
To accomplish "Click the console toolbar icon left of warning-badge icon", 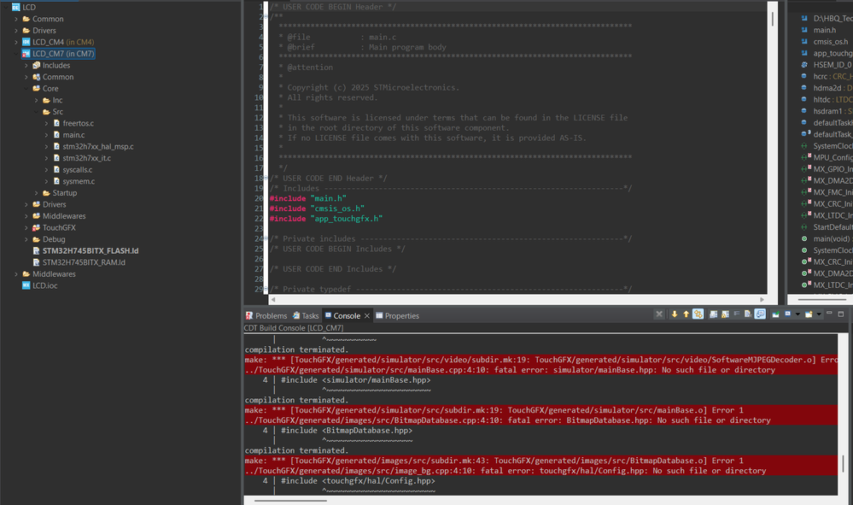I will click(x=713, y=314).
